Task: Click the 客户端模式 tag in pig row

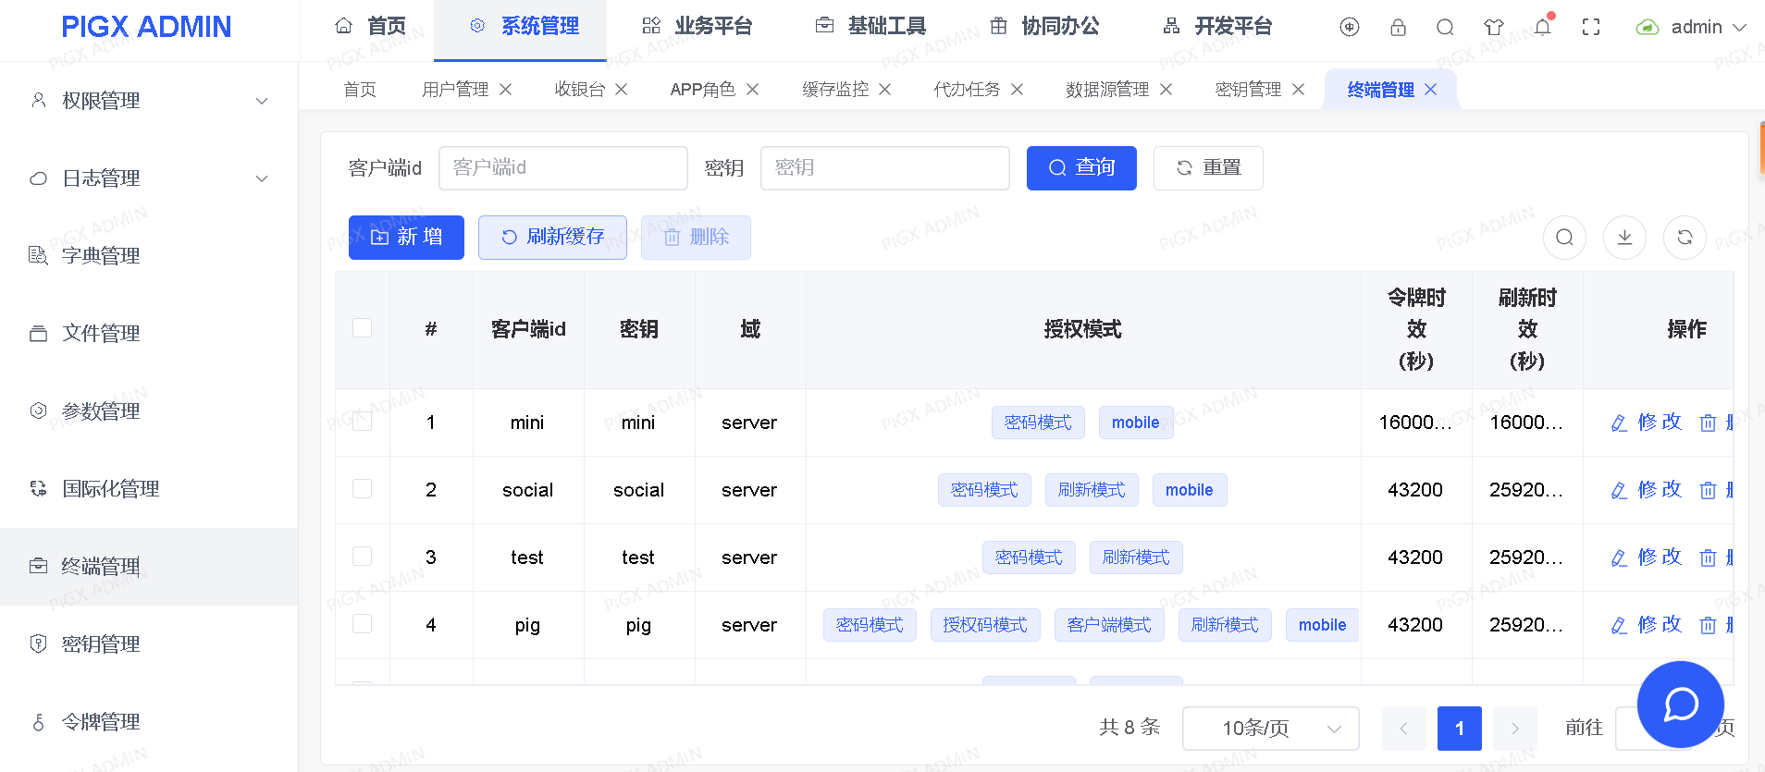Action: [1109, 625]
